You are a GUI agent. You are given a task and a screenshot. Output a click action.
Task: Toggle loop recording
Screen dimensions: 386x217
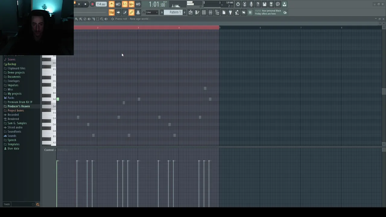coord(138,4)
